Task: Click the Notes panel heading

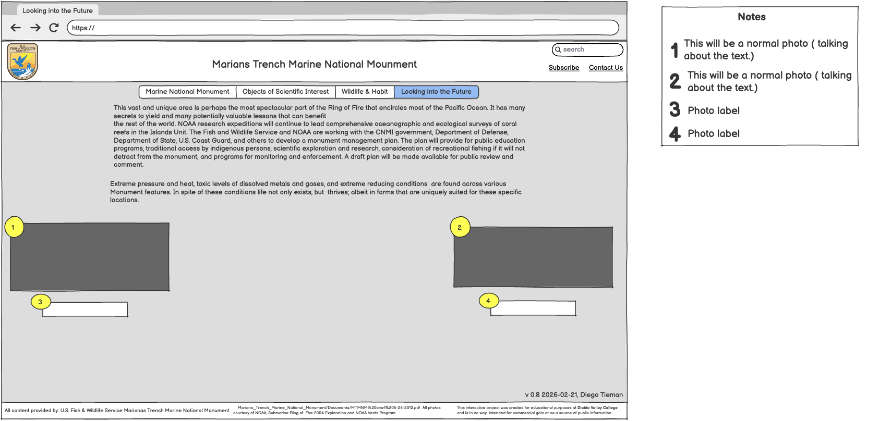Action: (x=752, y=17)
